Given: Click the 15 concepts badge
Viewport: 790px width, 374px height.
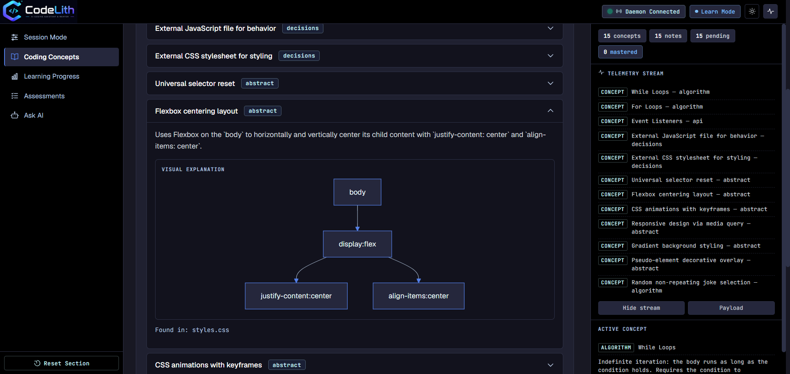Looking at the screenshot, I should [x=622, y=36].
